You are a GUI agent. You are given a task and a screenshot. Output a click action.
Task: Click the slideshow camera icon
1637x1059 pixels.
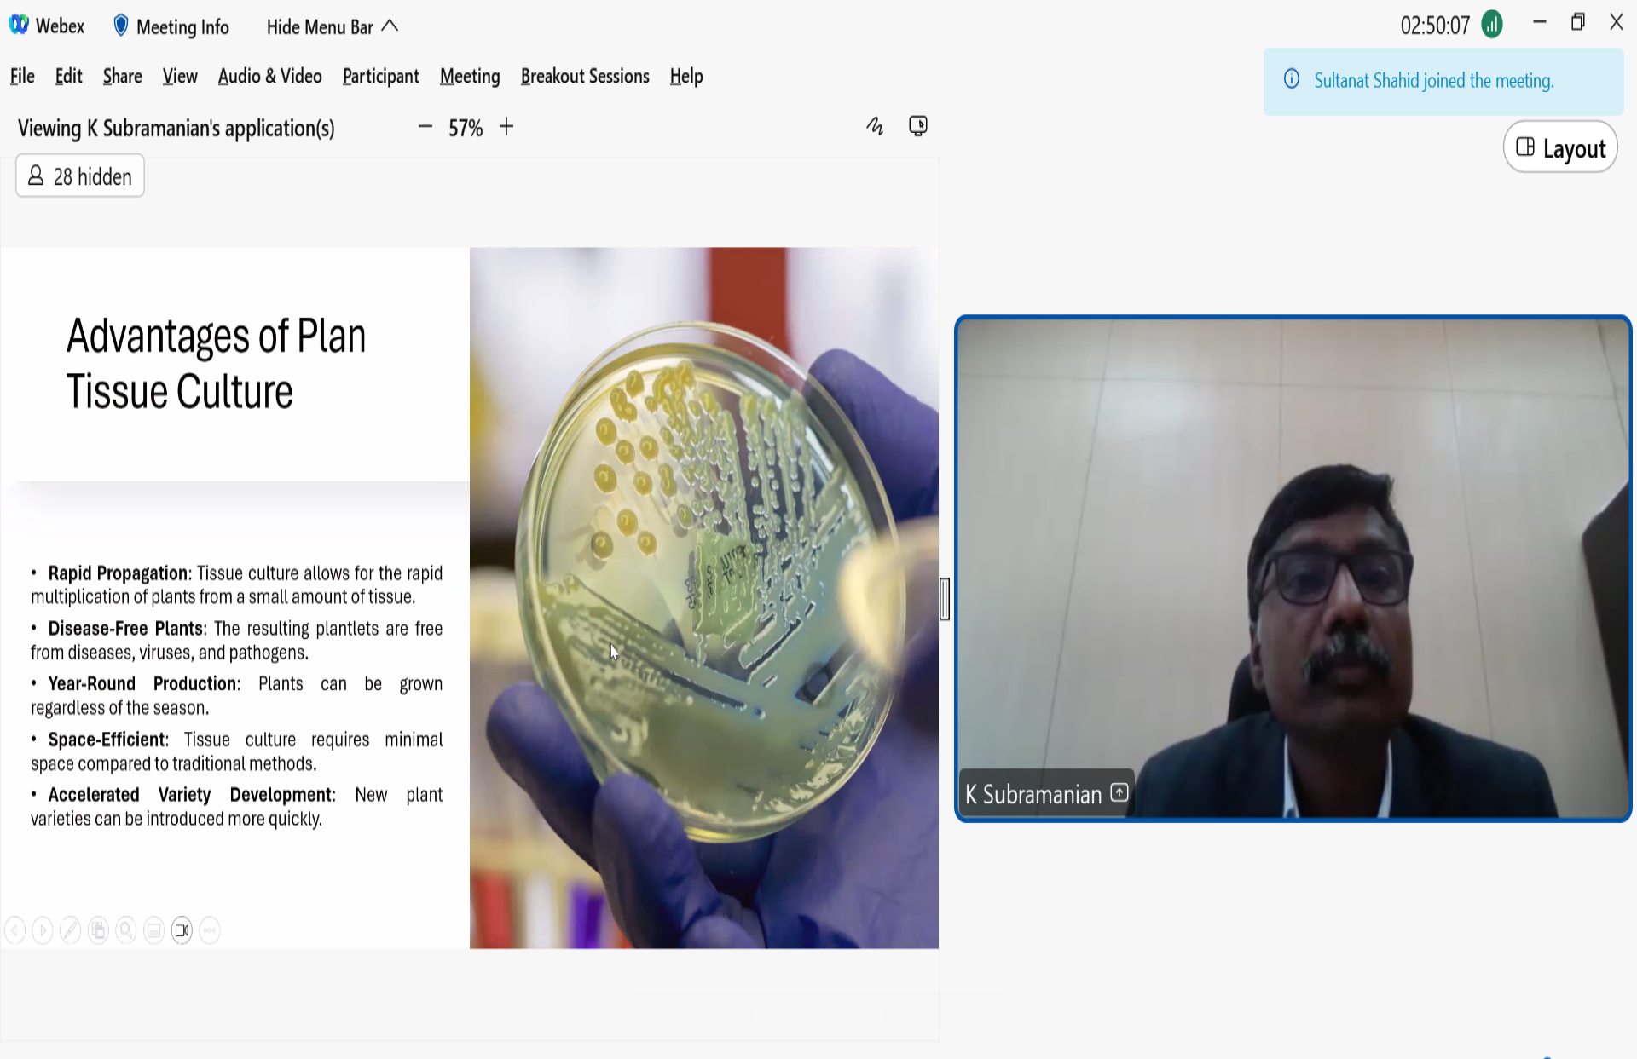coord(182,930)
